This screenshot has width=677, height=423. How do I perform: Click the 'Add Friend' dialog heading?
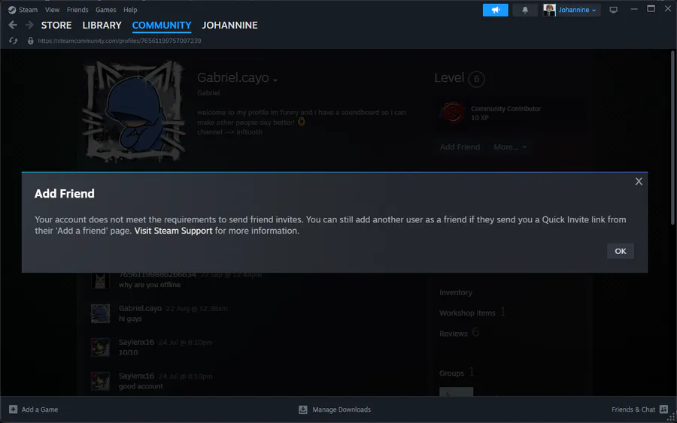(65, 194)
